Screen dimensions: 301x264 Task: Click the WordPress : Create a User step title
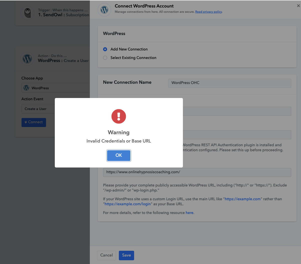point(63,60)
